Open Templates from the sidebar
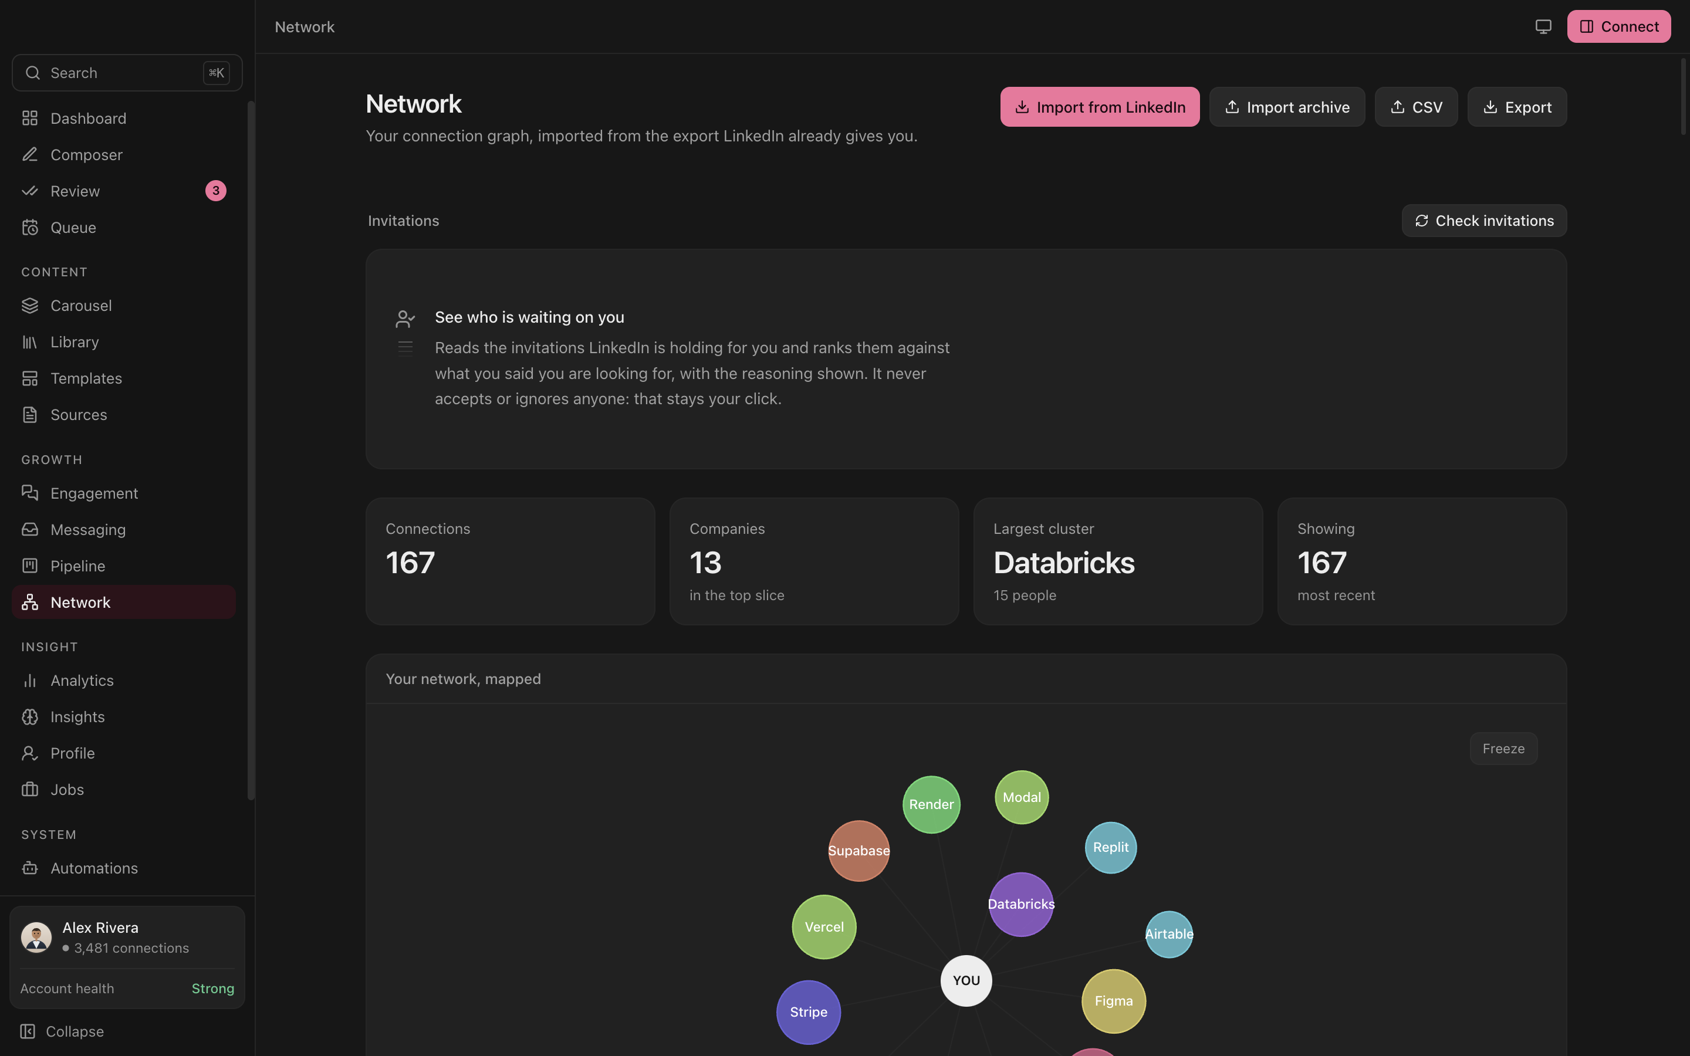 coord(124,378)
